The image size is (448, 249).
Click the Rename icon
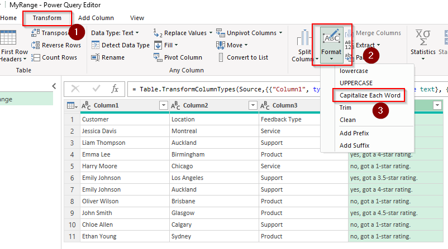95,57
